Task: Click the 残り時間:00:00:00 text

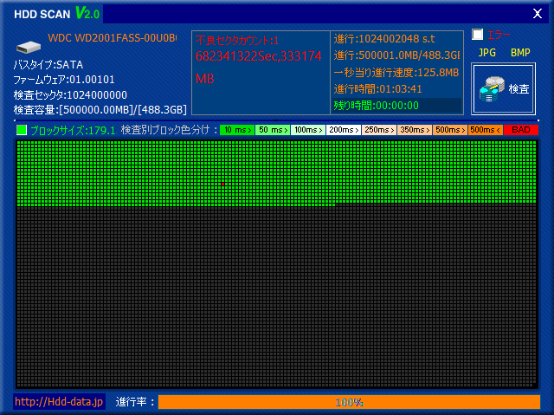Action: pyautogui.click(x=376, y=106)
